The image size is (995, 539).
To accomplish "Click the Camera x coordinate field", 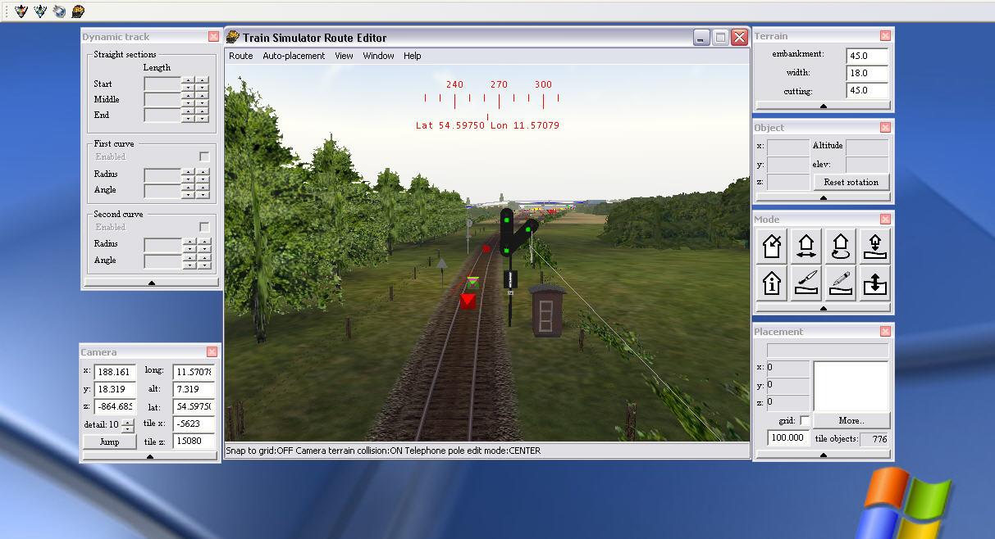I will click(114, 372).
